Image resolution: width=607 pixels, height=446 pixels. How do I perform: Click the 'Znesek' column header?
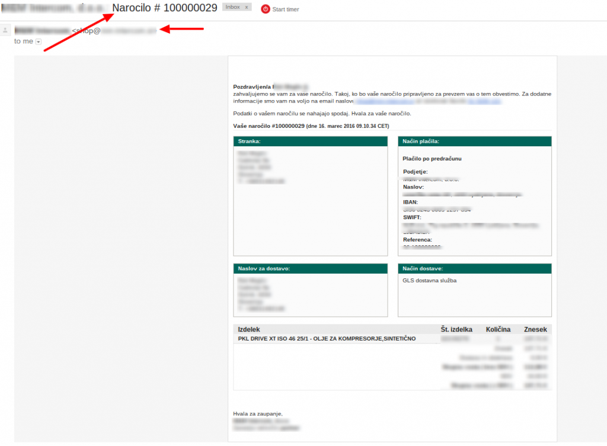click(x=535, y=329)
